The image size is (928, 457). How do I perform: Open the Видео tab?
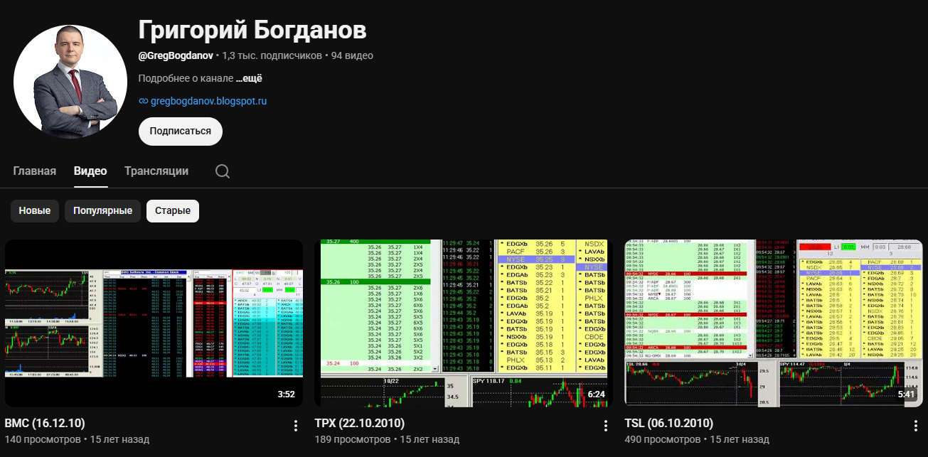(x=90, y=171)
